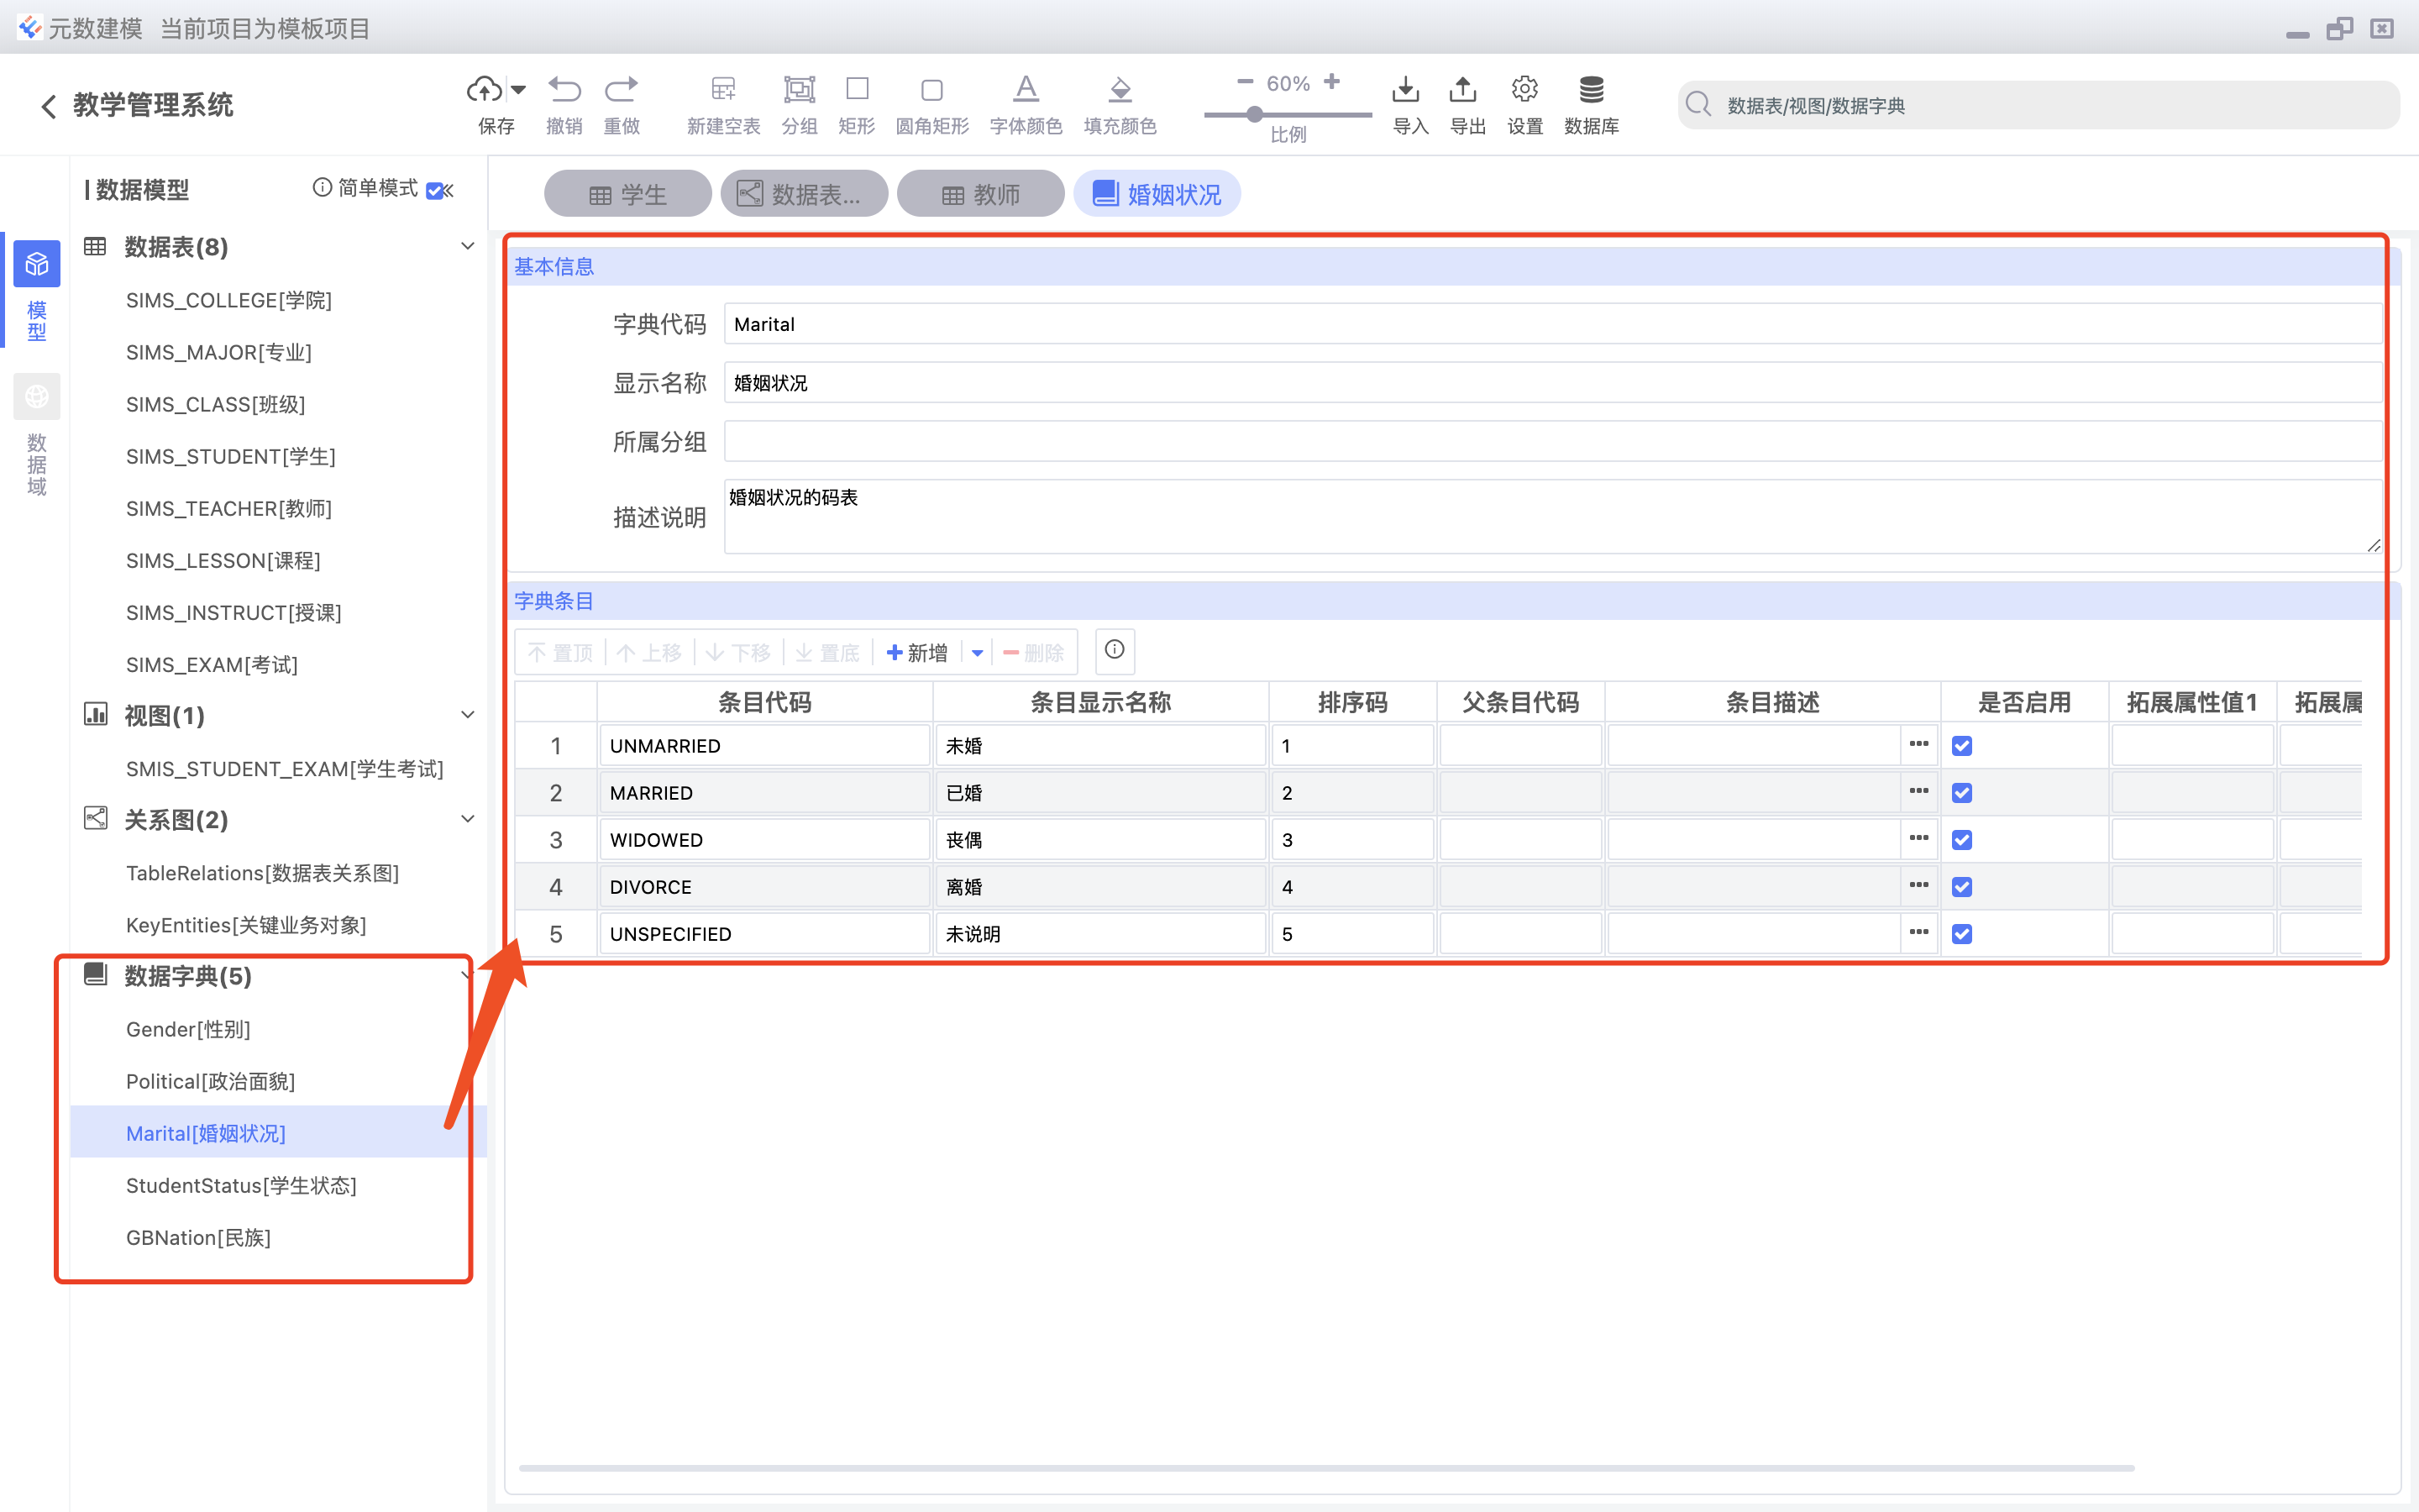Screen dimensions: 2419x1512
Task: Click the Save cloud icon
Action: point(485,90)
